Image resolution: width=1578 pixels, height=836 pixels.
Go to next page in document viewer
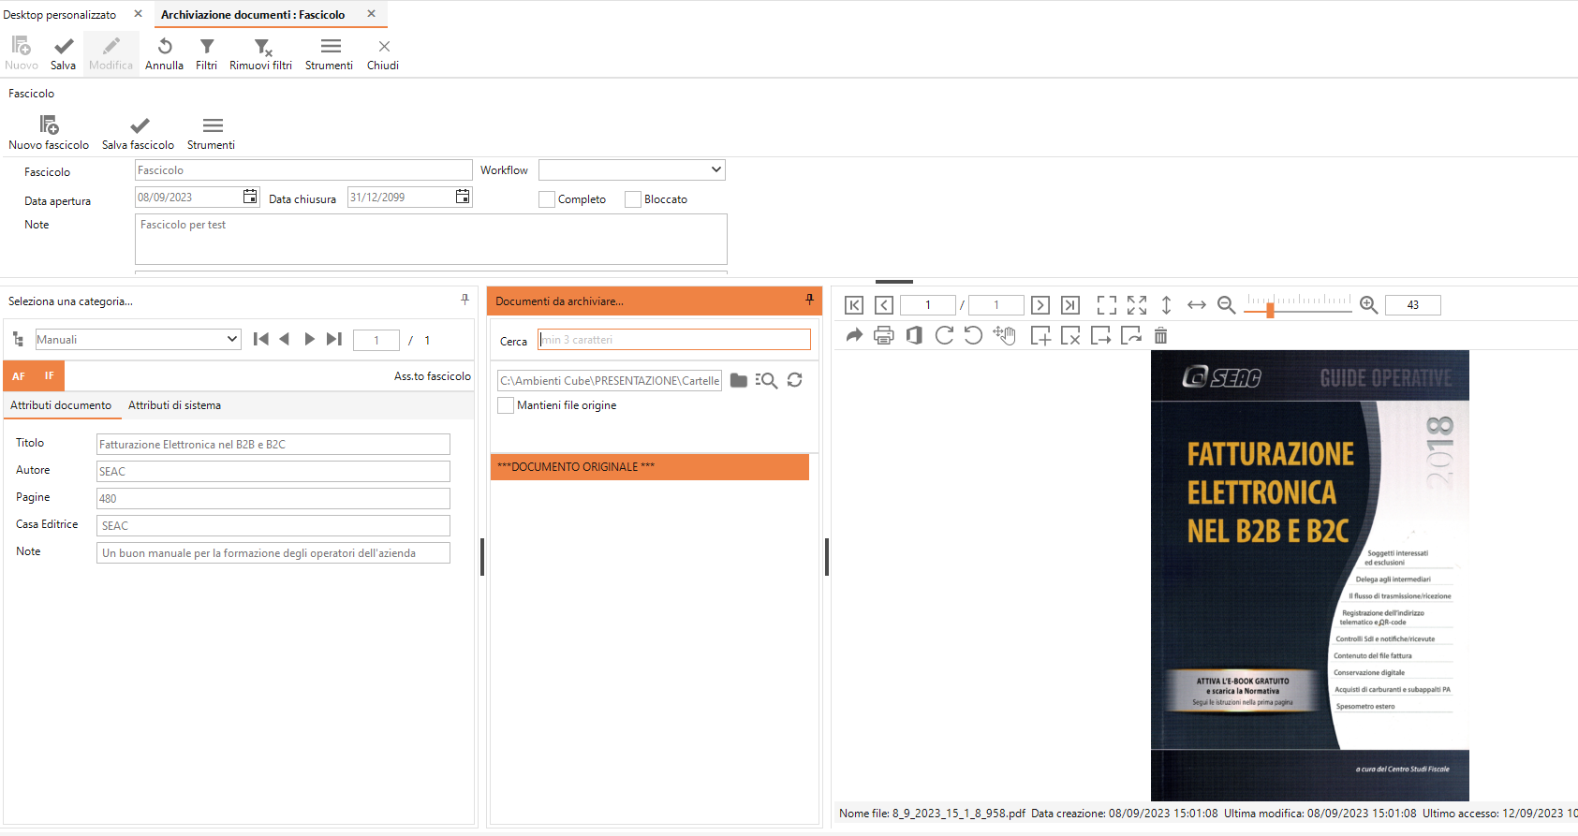1040,305
